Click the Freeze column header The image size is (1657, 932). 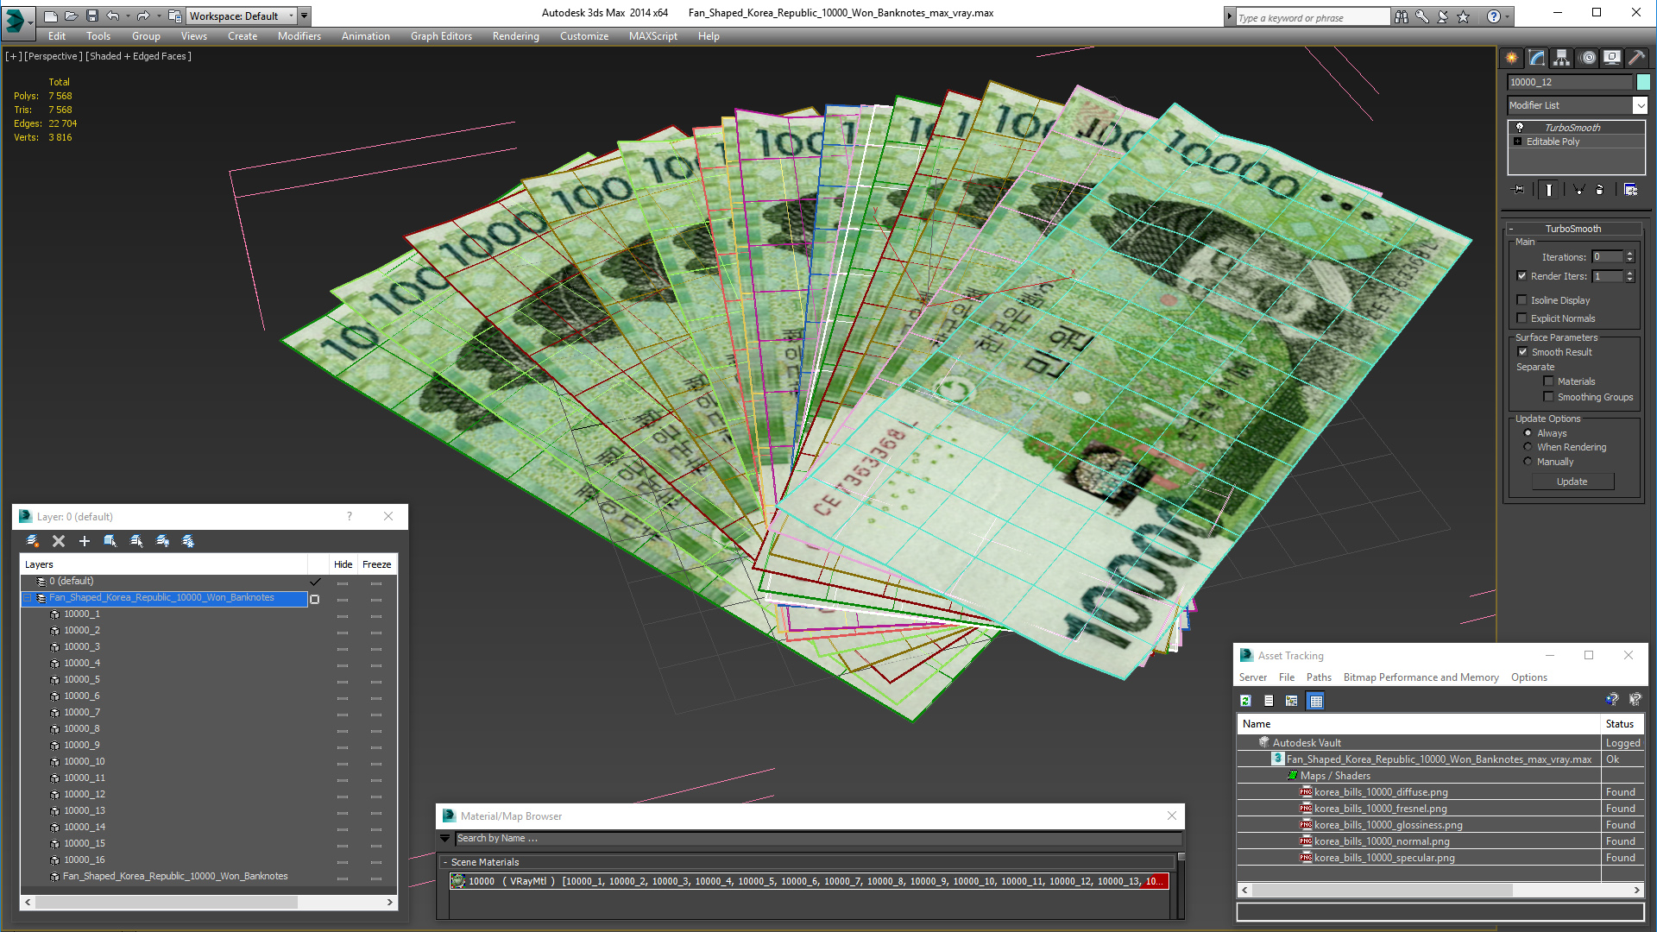tap(376, 564)
